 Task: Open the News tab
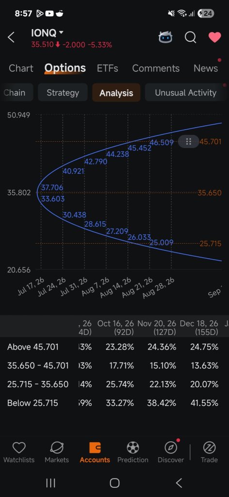tap(206, 68)
